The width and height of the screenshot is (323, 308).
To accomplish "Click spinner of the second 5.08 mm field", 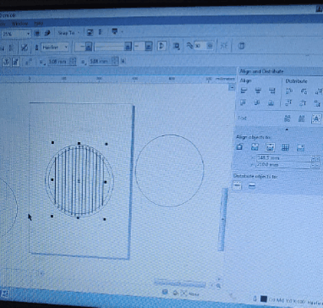I will (x=115, y=61).
